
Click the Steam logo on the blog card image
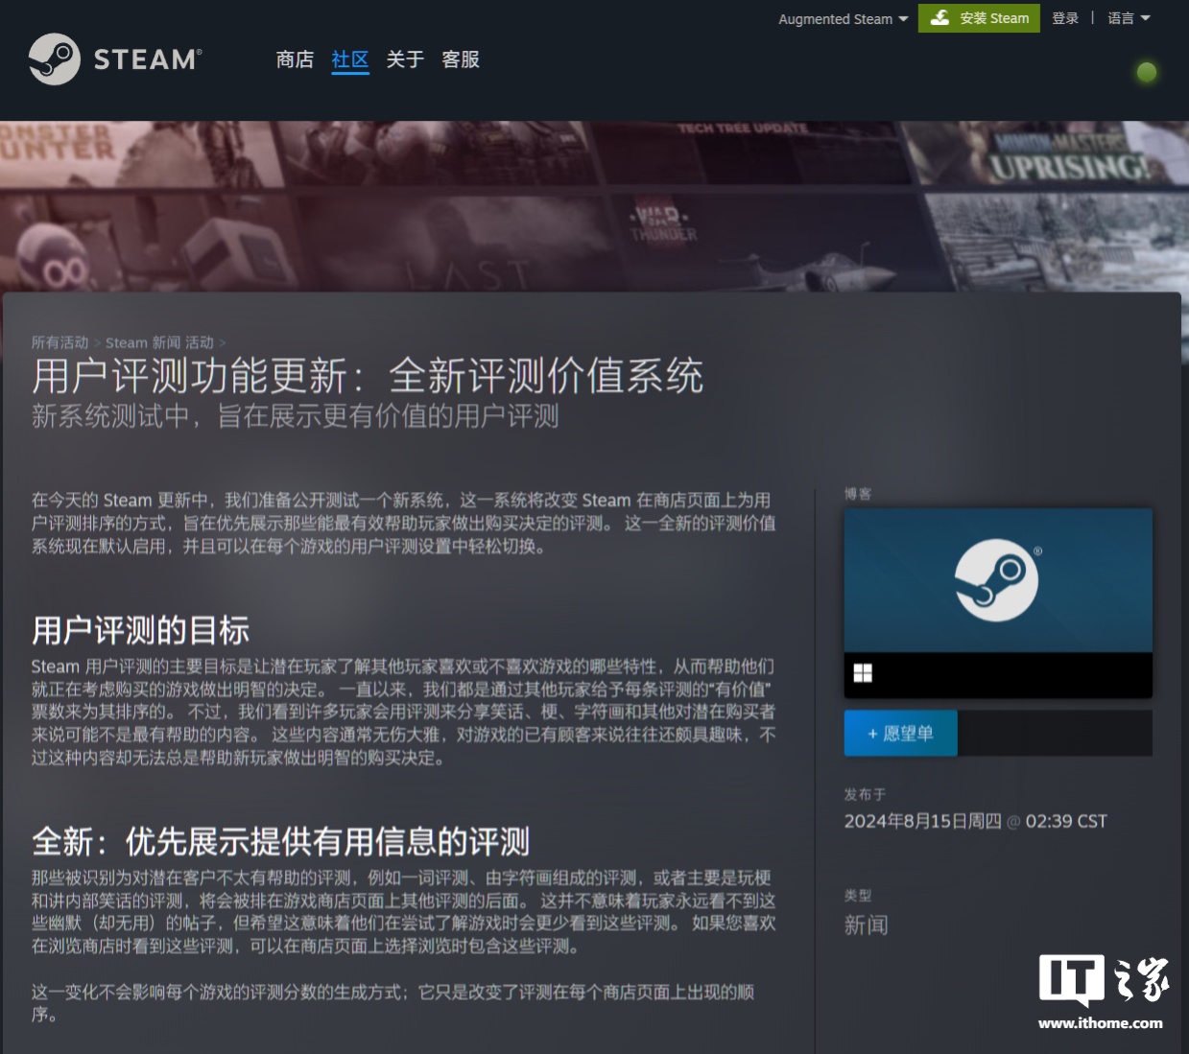coord(998,580)
